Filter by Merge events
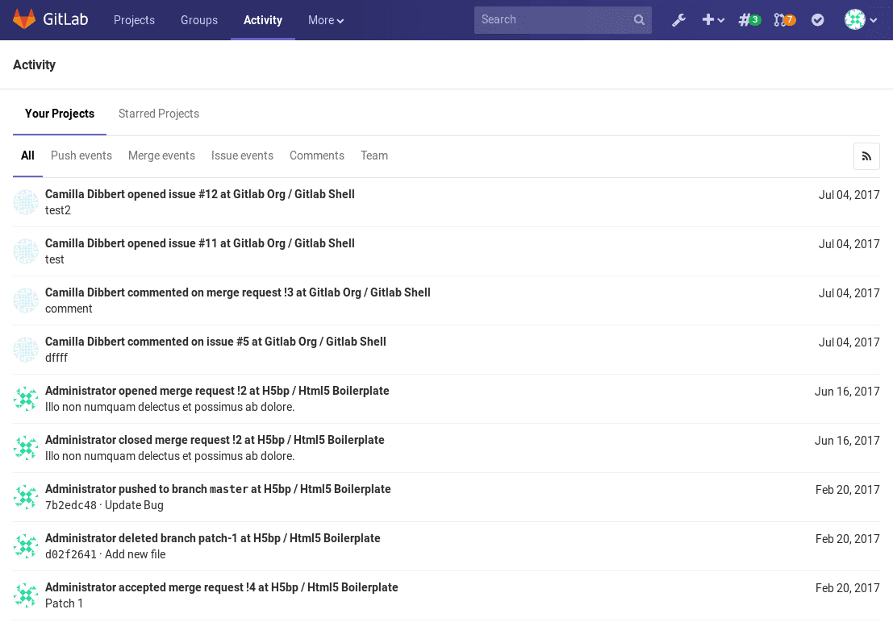The width and height of the screenshot is (893, 626). pyautogui.click(x=162, y=155)
